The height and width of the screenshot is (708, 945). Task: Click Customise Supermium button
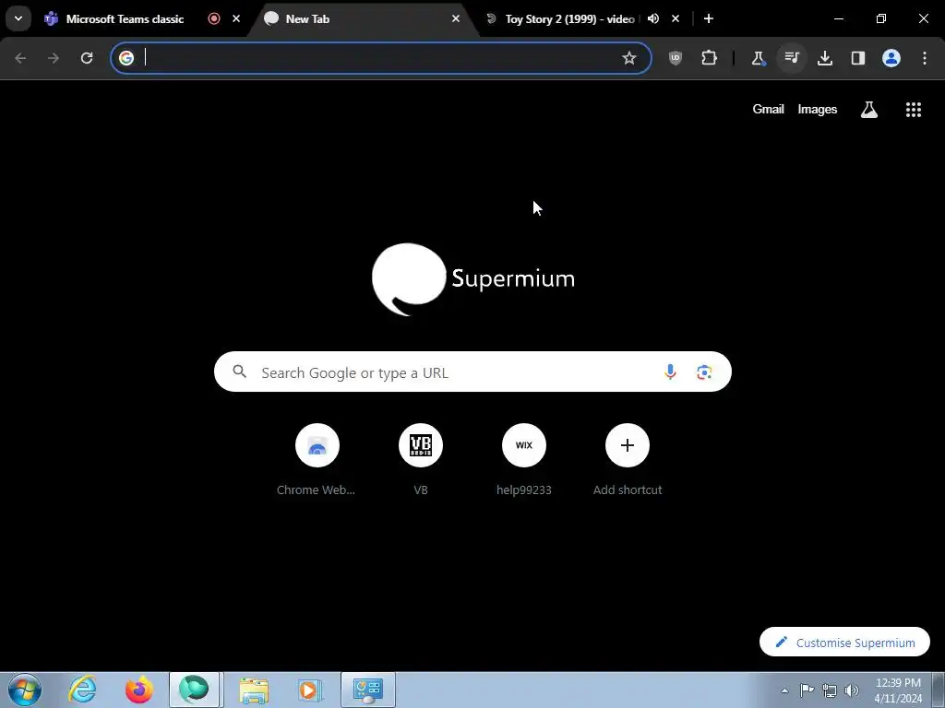coord(844,643)
